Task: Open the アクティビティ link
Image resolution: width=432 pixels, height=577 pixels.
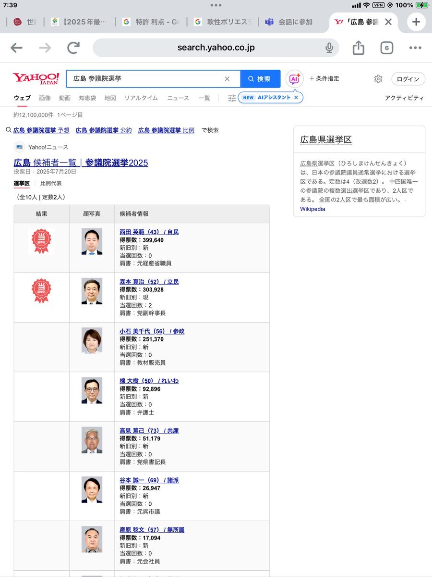Action: (404, 98)
